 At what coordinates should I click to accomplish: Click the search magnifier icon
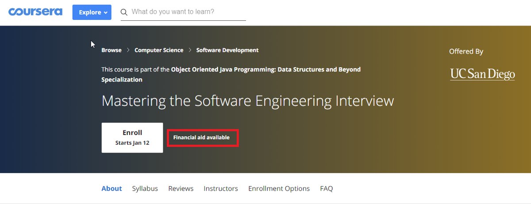[124, 12]
